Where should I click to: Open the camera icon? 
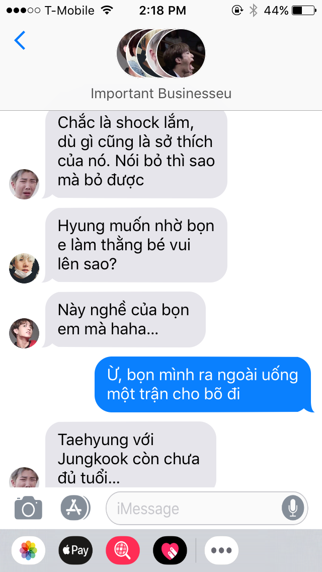click(28, 508)
